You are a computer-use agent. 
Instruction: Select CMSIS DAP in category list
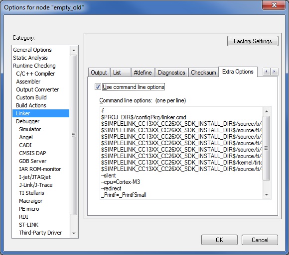coord(32,153)
